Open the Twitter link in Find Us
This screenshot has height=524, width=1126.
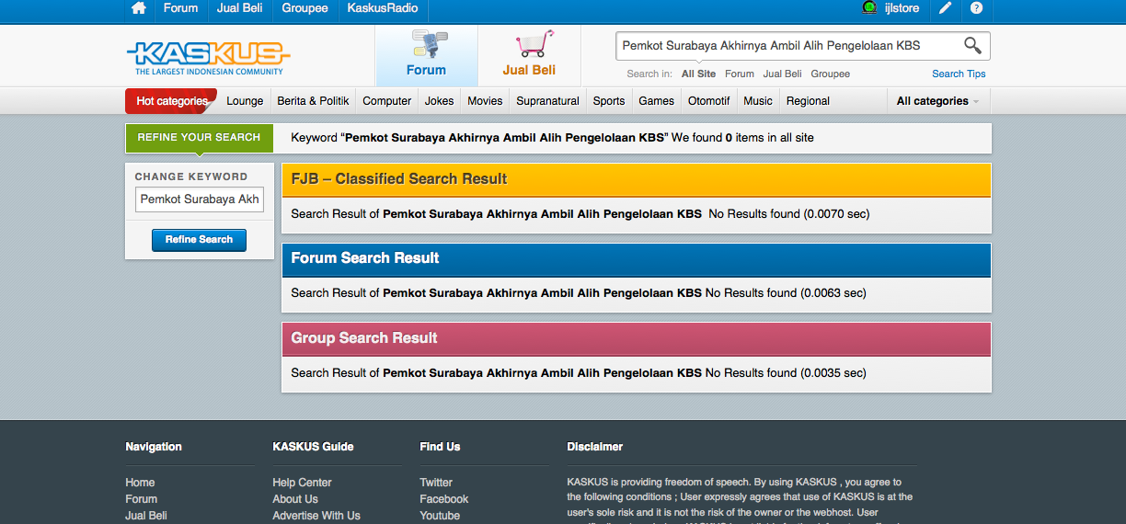(x=436, y=483)
